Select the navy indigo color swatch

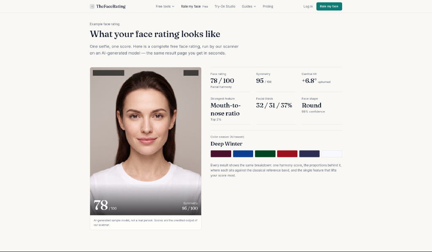(x=309, y=154)
